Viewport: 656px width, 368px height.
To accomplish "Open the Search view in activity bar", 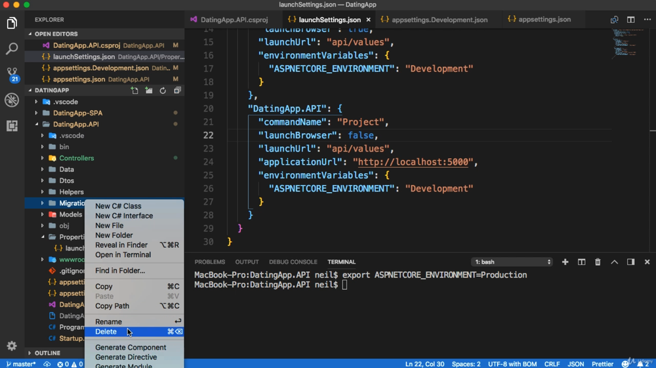I will click(x=12, y=49).
